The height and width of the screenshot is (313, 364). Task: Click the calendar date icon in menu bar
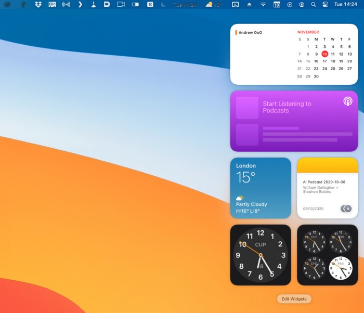point(276,5)
